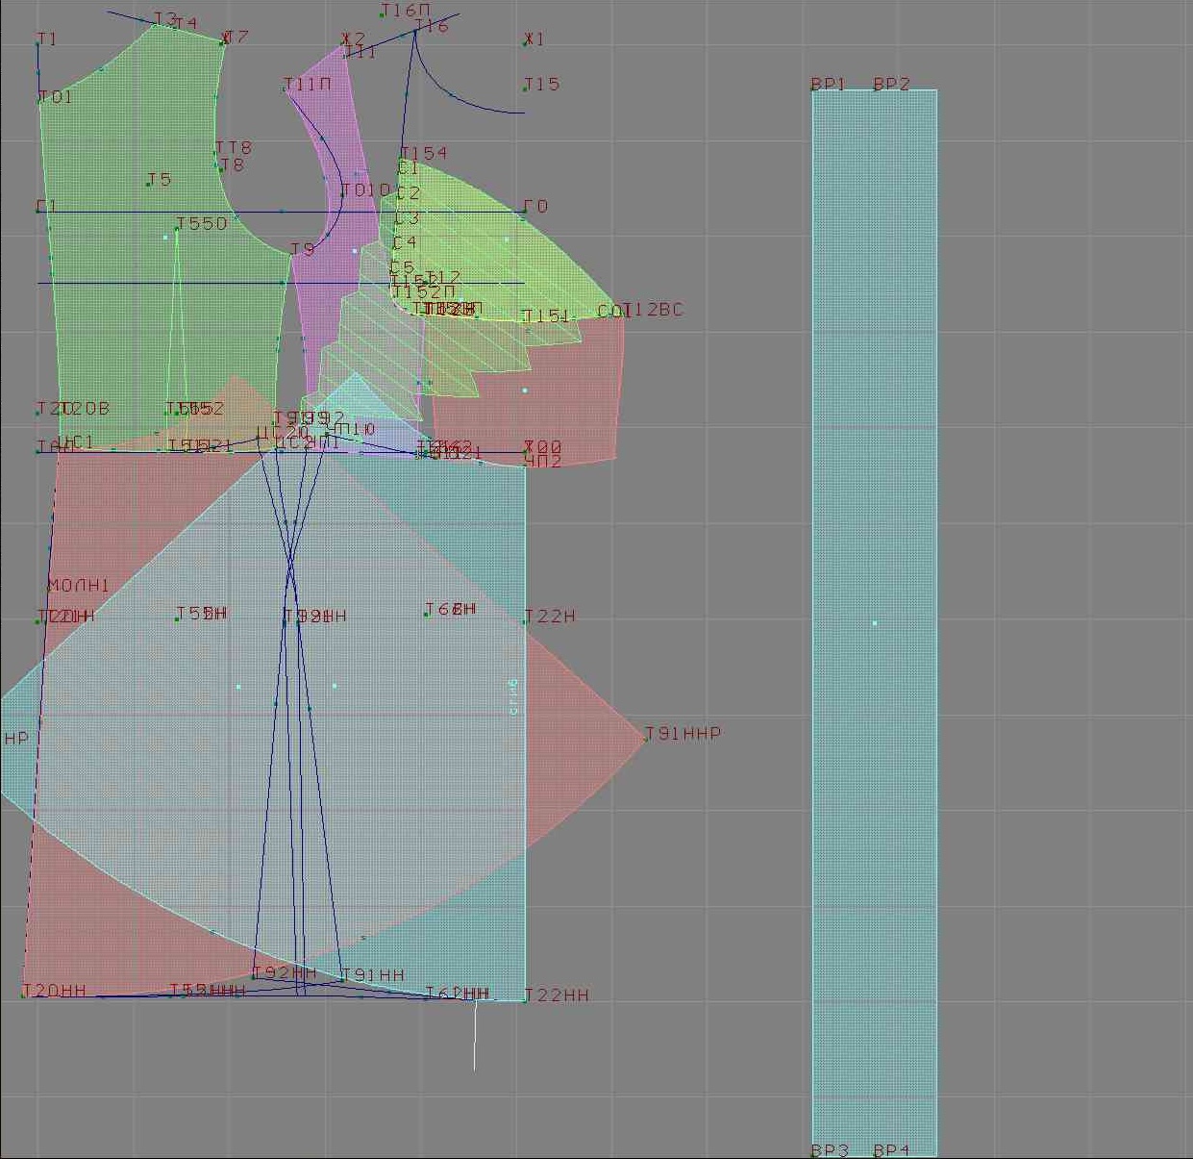Select the point labeled T16
This screenshot has width=1193, height=1159.
pos(415,32)
